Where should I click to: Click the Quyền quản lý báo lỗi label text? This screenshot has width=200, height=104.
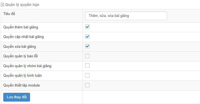20,56
